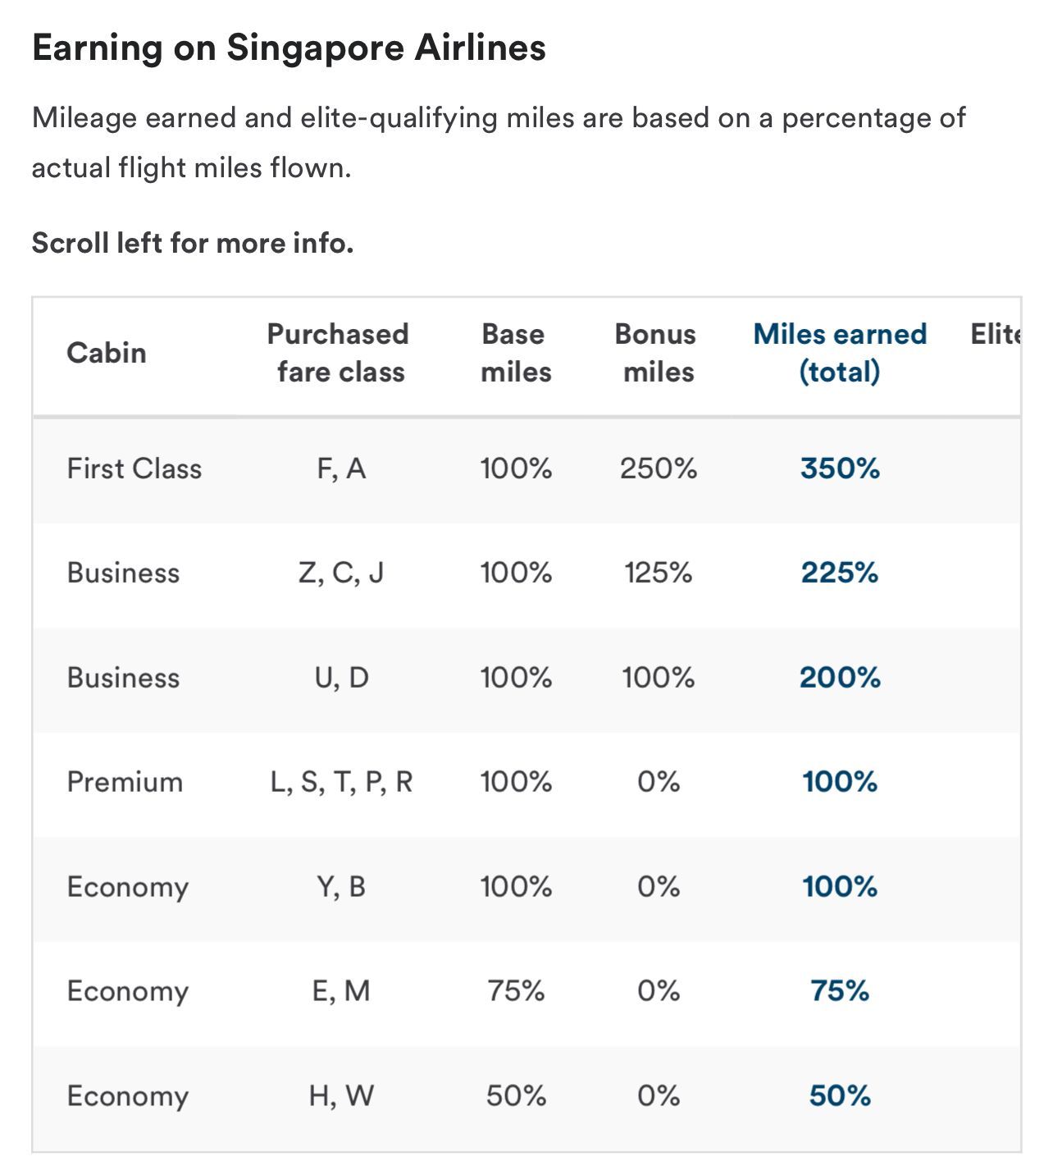Image resolution: width=1053 pixels, height=1175 pixels.
Task: Click the Purchased fare class header
Action: pos(339,353)
